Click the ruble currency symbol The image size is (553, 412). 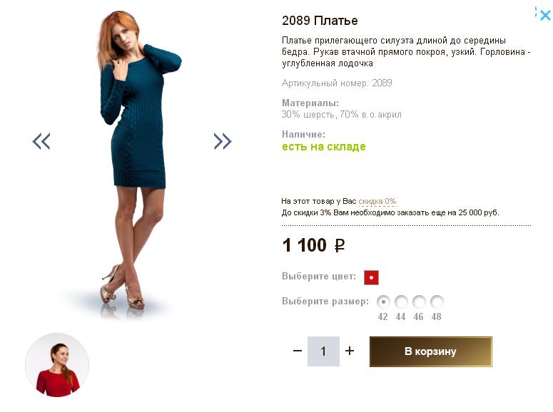340,246
